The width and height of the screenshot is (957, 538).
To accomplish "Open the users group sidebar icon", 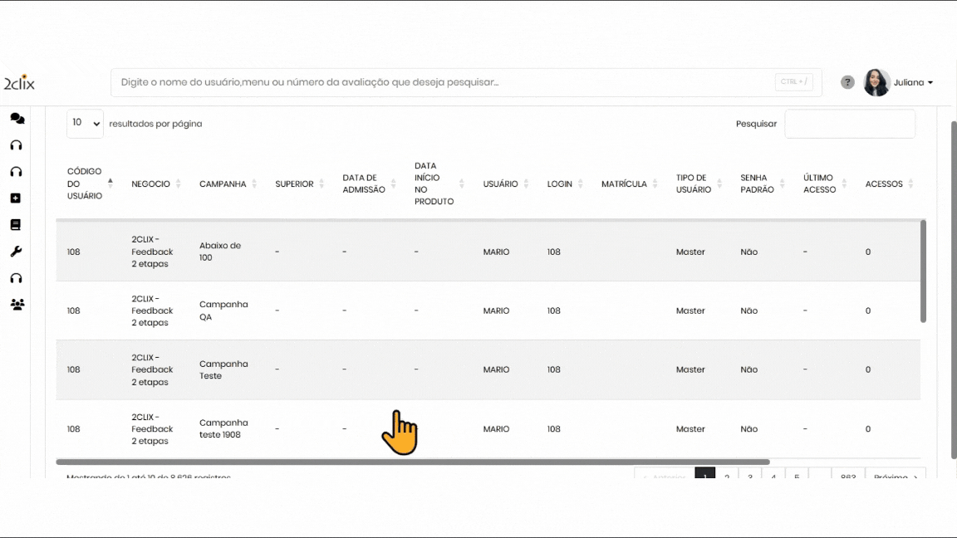I will tap(17, 305).
